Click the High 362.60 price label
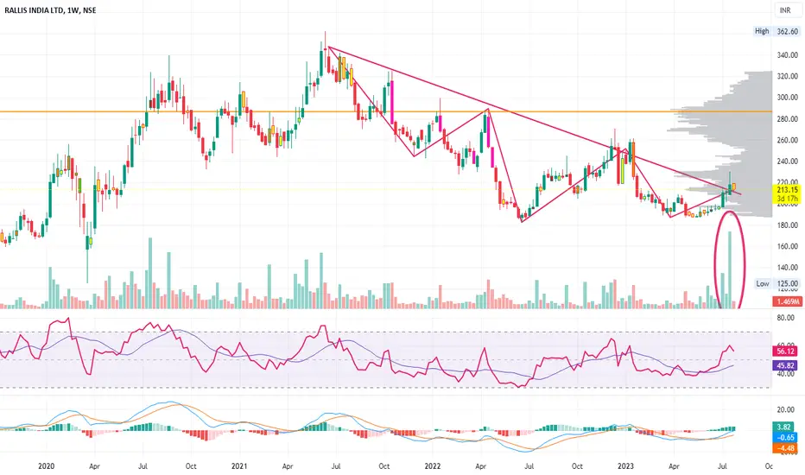 tap(776, 31)
